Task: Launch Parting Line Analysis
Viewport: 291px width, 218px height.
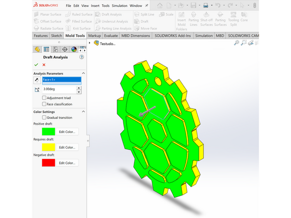Action: click(114, 28)
